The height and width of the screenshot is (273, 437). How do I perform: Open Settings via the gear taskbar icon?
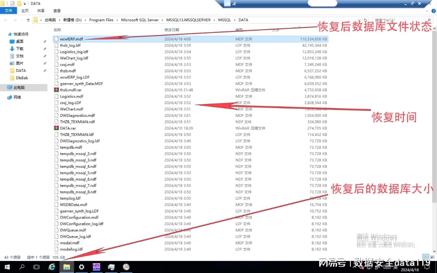tap(81, 267)
